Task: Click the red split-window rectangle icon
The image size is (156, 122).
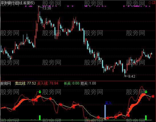Action: tap(154, 3)
